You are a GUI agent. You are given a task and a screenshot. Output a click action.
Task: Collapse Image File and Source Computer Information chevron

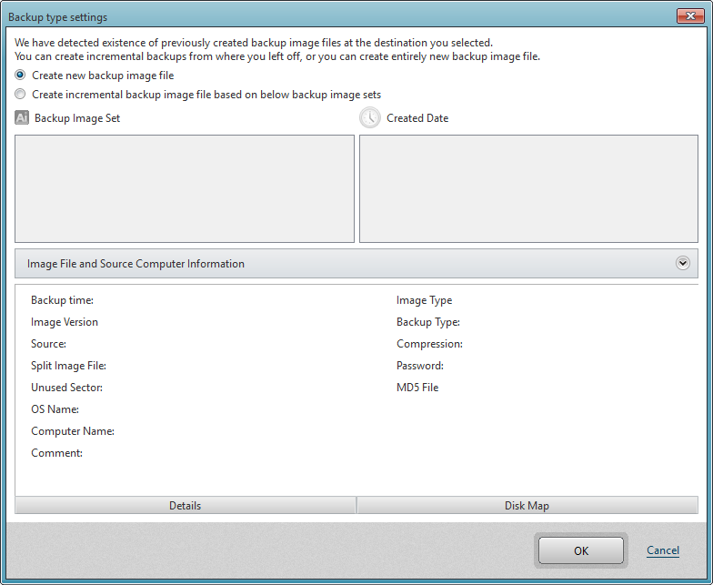point(682,263)
